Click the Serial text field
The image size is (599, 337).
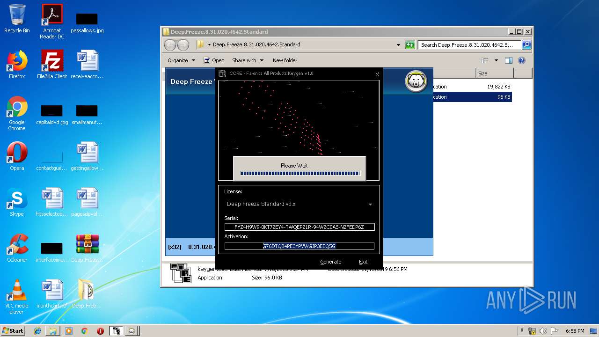point(299,227)
